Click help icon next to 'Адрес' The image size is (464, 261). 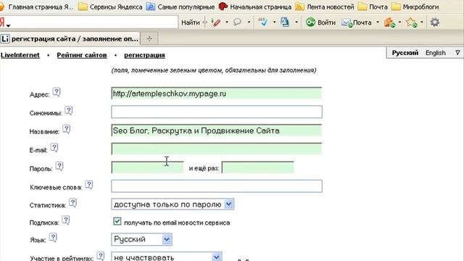[x=57, y=92]
